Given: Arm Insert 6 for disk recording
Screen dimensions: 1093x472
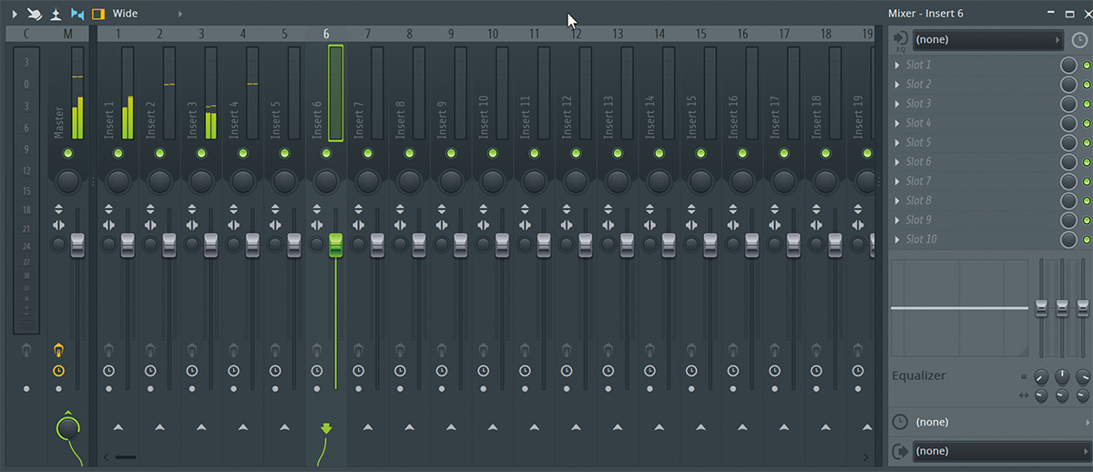Looking at the screenshot, I should click(x=316, y=350).
